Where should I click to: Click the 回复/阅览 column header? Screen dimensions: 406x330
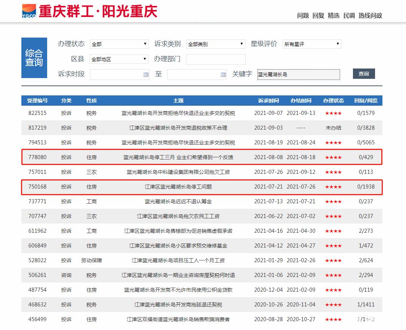coord(366,101)
